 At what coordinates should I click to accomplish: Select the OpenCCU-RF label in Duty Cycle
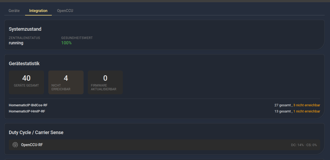[x=32, y=145]
